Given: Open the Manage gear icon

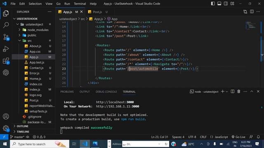Looking at the screenshot, I should 6,129.
